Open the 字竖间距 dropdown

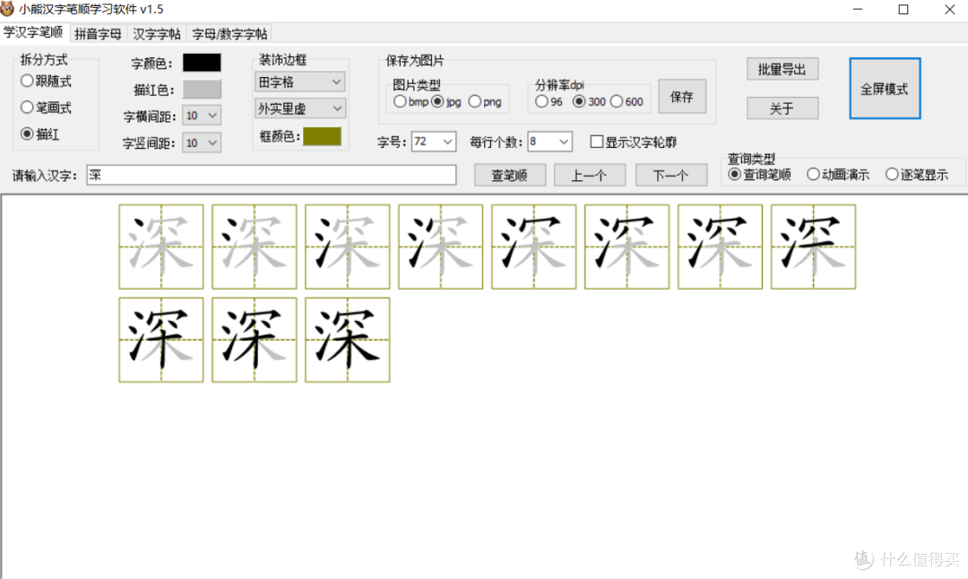point(202,143)
